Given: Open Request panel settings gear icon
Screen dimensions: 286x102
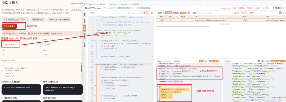Looking at the screenshot, I should (219, 61).
